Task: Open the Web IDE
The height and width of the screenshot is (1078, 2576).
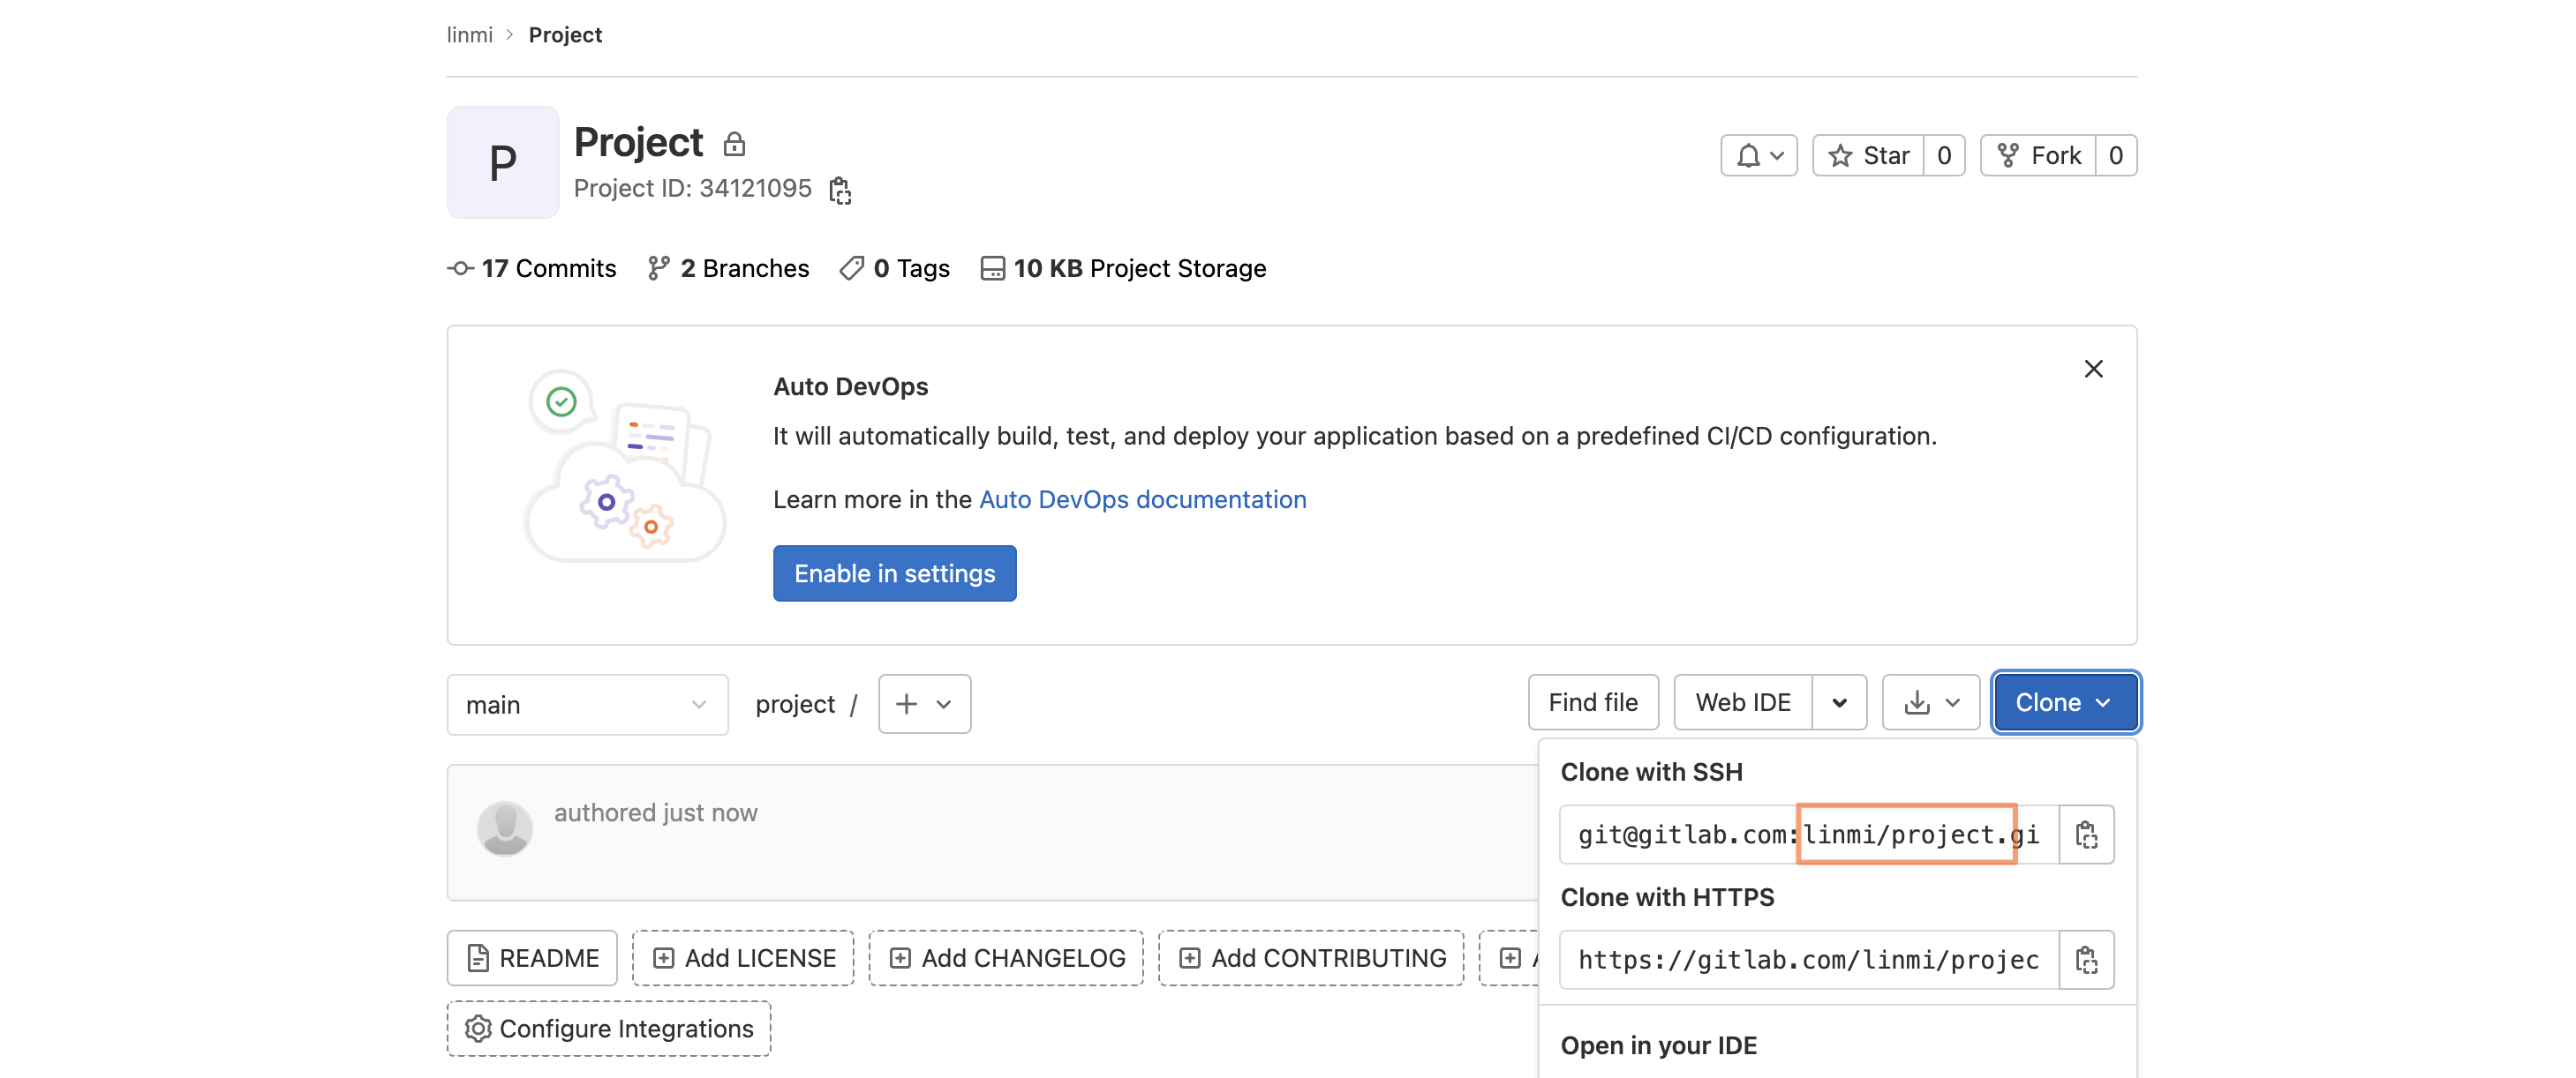Action: tap(1743, 702)
